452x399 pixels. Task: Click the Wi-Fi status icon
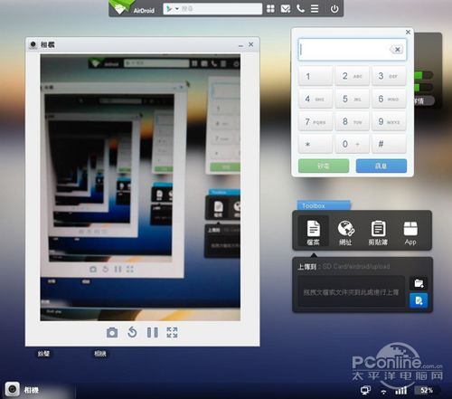pos(383,392)
